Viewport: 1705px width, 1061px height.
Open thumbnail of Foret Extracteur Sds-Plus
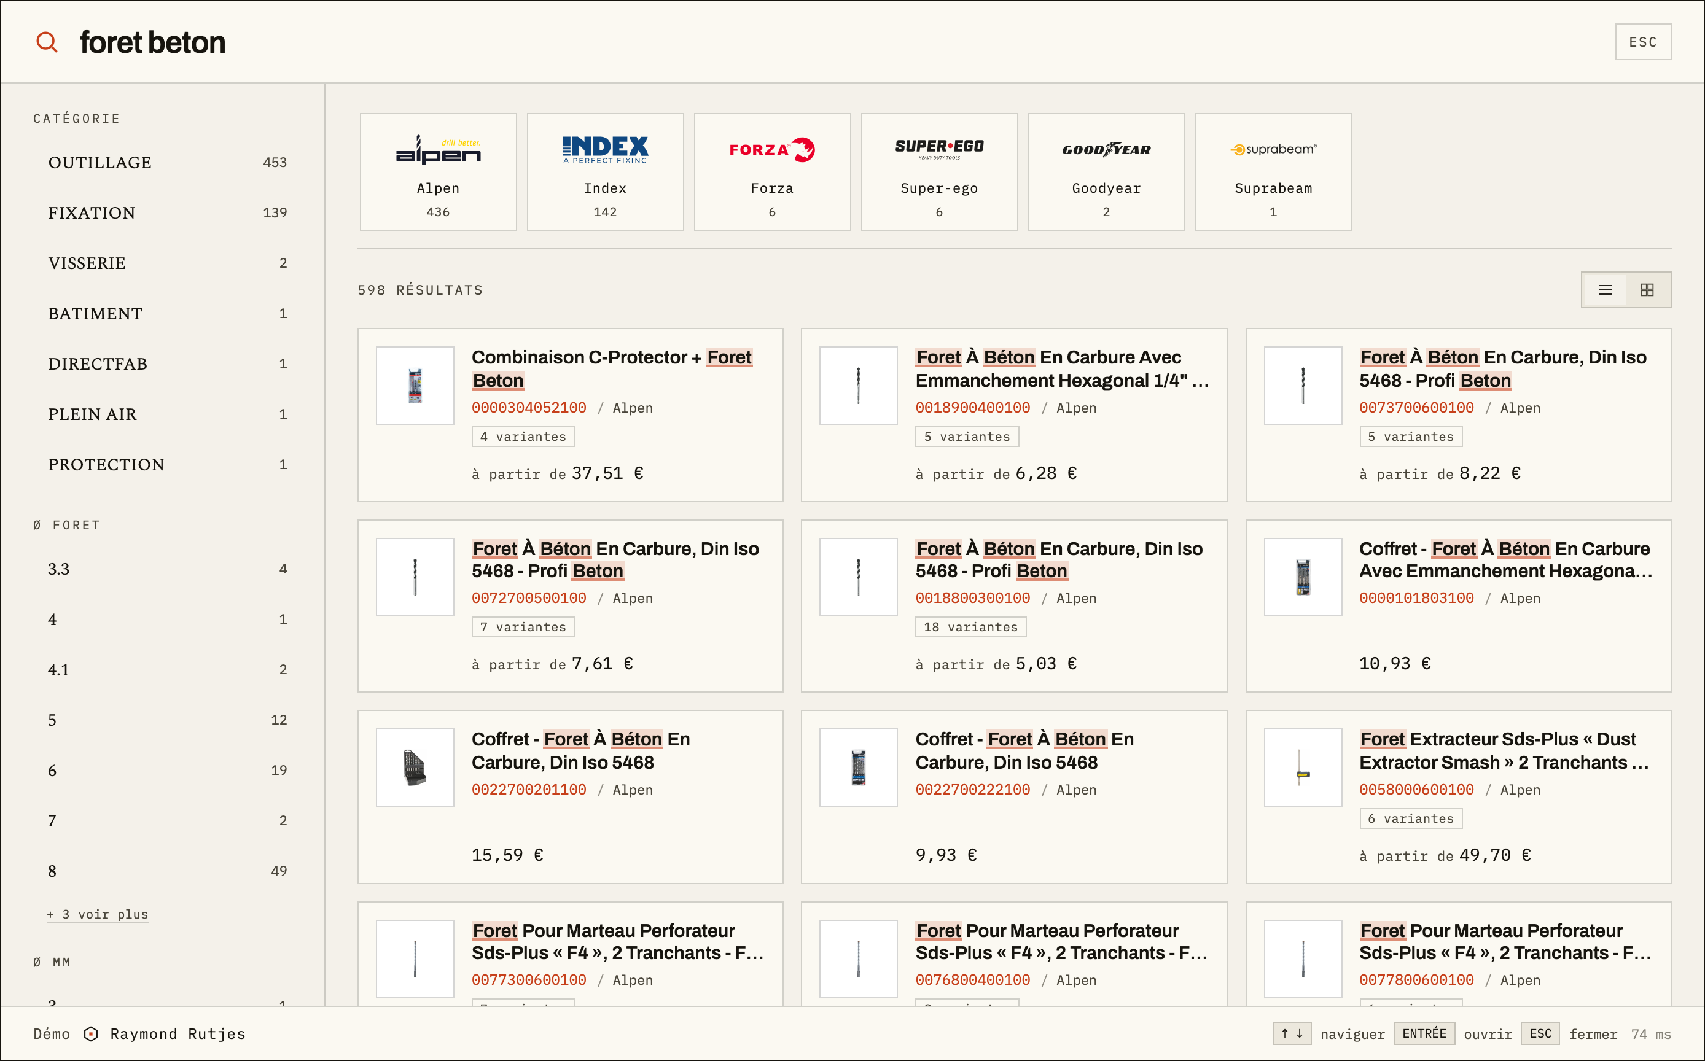pyautogui.click(x=1303, y=768)
